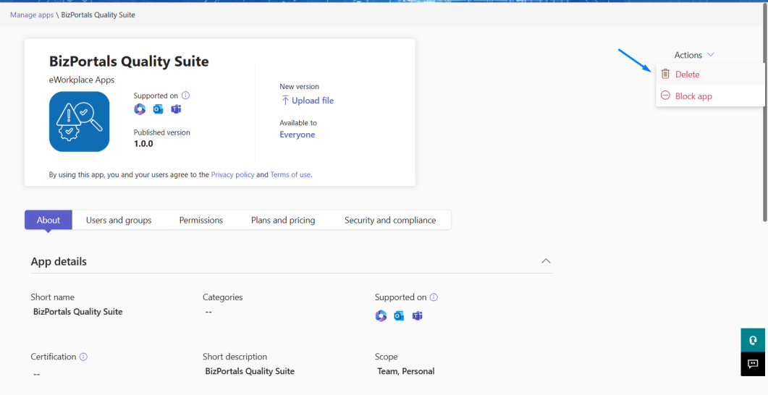This screenshot has height=395, width=768.
Task: Click the Teams icon in App details
Action: tap(418, 315)
